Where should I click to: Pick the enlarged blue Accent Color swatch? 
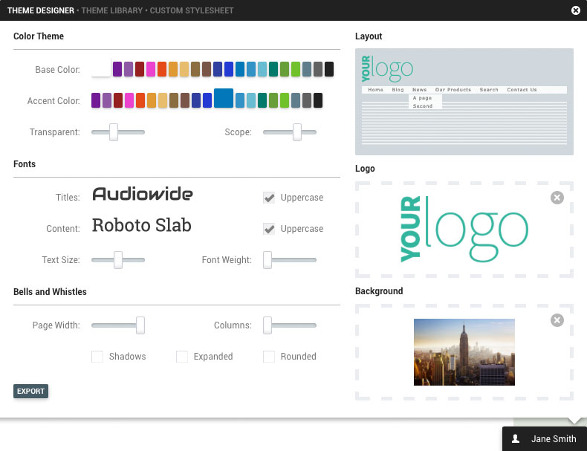(x=224, y=99)
